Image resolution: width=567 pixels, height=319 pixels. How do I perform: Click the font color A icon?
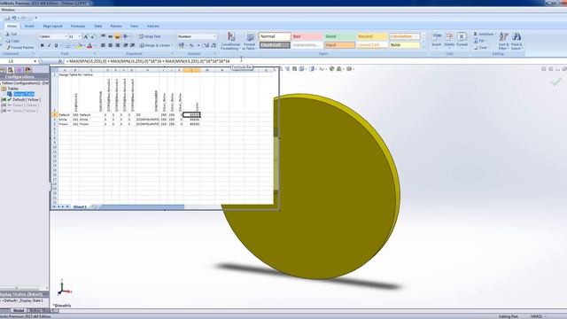pos(89,45)
